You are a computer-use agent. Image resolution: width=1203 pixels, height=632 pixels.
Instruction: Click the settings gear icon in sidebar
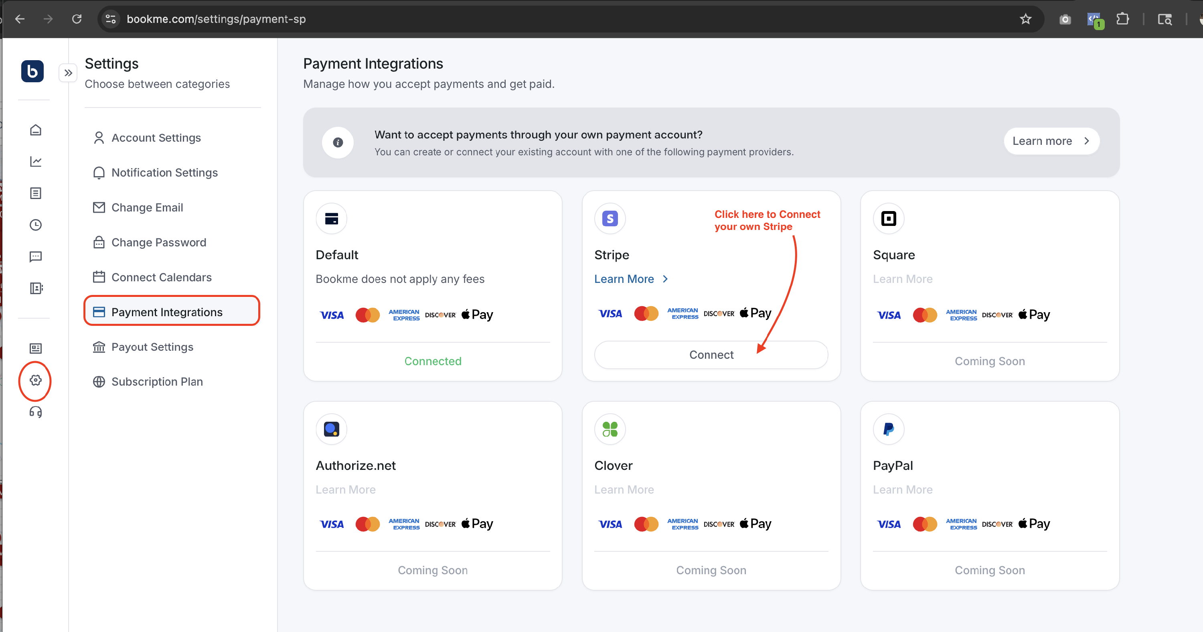(36, 380)
